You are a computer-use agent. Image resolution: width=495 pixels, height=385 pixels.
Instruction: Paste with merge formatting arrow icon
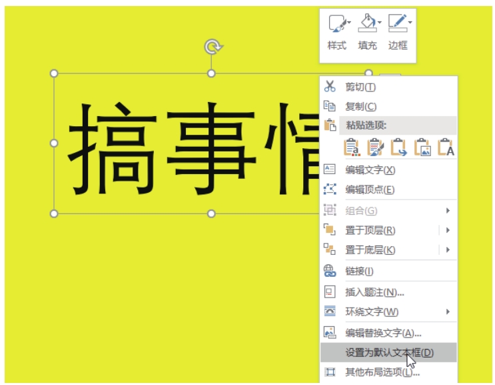(399, 147)
